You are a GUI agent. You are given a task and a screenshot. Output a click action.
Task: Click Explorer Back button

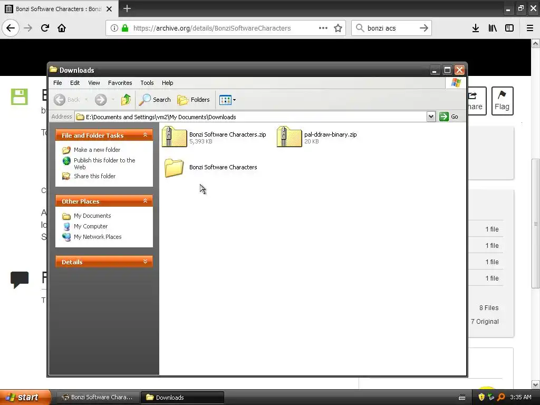[67, 100]
